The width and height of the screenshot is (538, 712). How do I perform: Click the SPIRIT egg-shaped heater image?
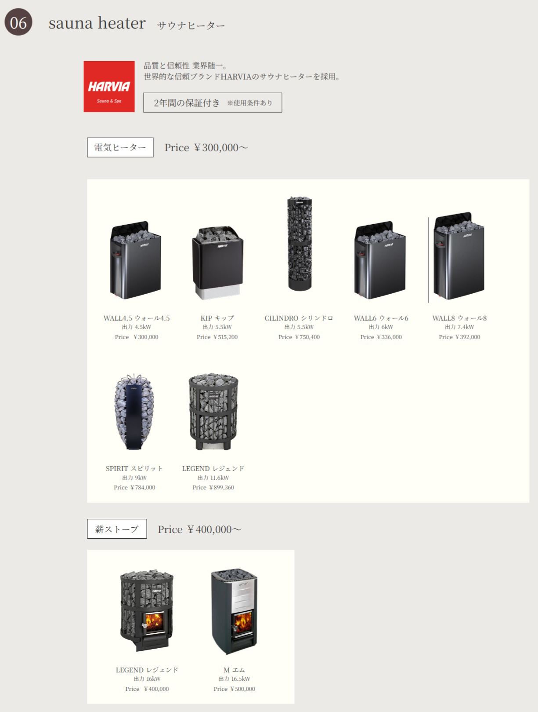click(x=134, y=412)
